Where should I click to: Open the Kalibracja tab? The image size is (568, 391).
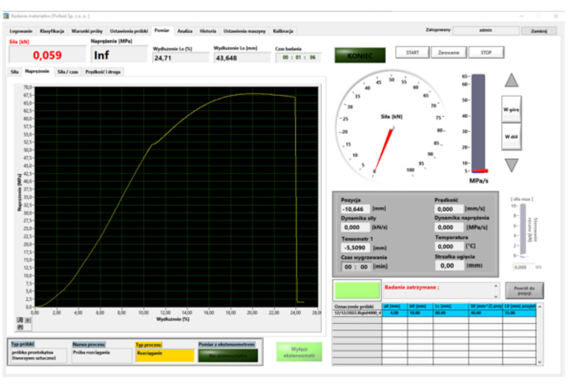(282, 31)
